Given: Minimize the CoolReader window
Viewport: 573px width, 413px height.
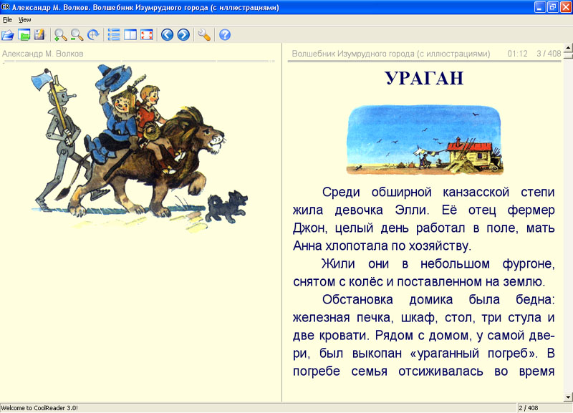Looking at the screenshot, I should coord(540,7).
